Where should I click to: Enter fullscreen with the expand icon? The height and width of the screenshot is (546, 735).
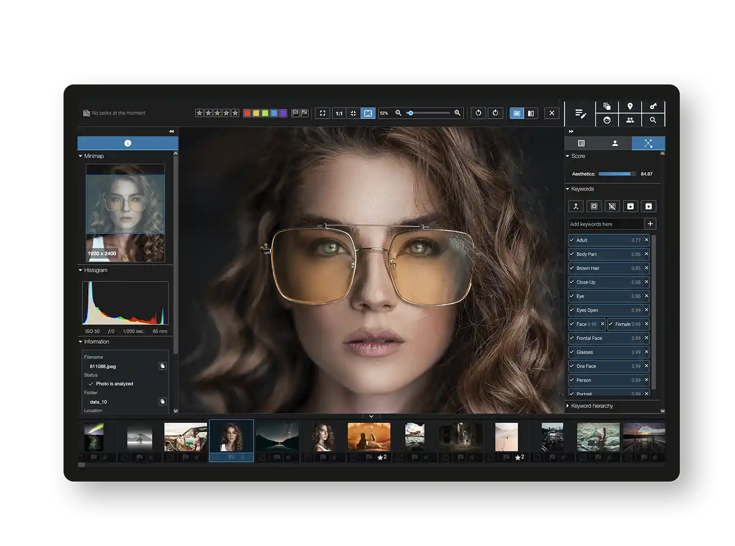click(x=322, y=113)
